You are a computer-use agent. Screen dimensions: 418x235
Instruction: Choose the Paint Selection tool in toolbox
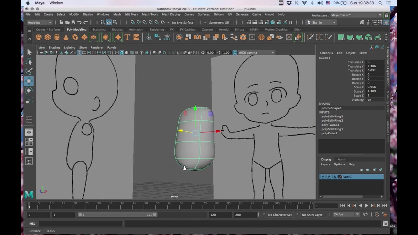click(x=29, y=71)
